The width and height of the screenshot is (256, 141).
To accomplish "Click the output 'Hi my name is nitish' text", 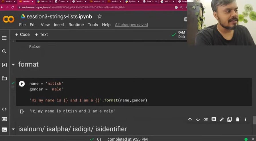I will pos(72,111).
